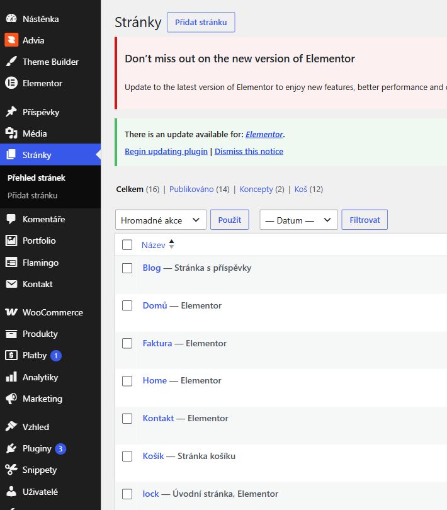This screenshot has width=447, height=510.
Task: Tick the Faktura page checkbox
Action: pos(127,343)
